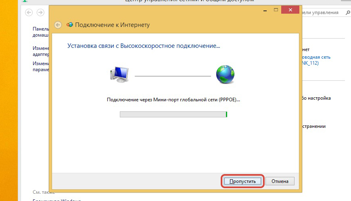The width and height of the screenshot is (351, 201).
Task: Click the Подключение к Интернету title text
Action: [113, 25]
